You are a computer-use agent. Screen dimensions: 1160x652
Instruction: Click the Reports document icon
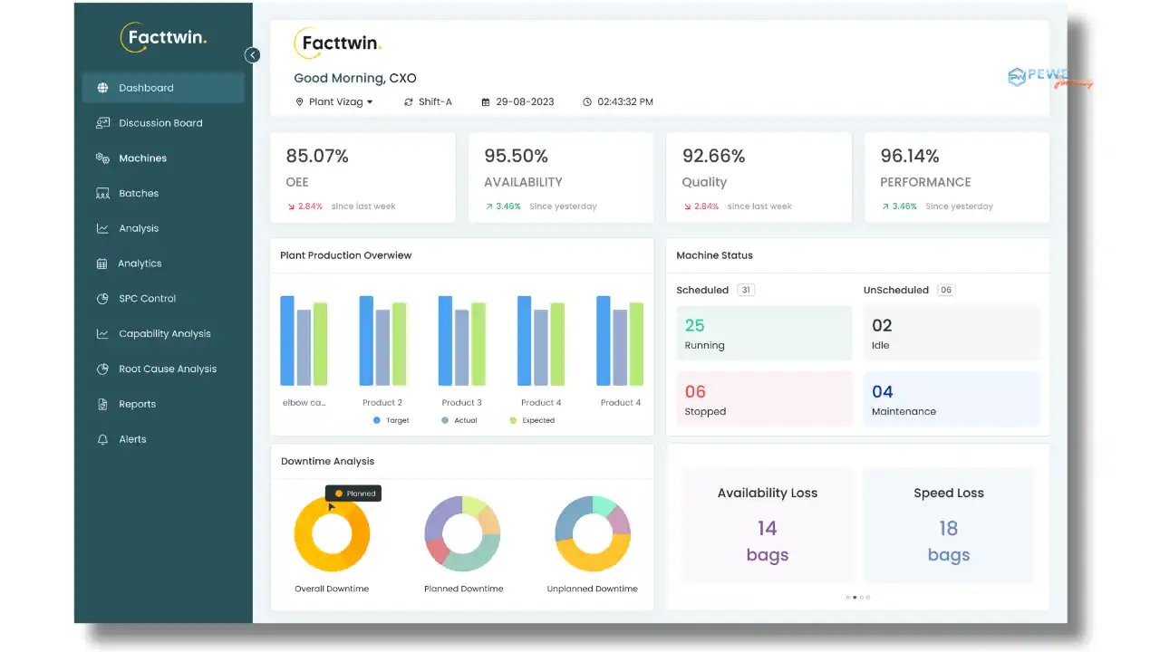point(102,404)
